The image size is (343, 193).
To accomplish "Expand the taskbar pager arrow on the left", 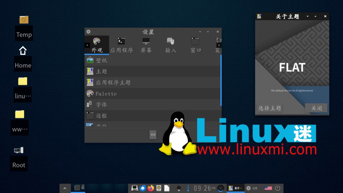I will click(x=65, y=188).
